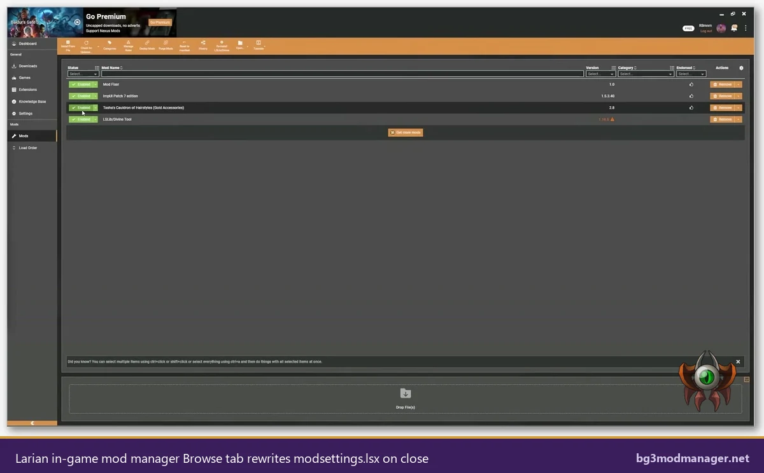Toggle grouping icon beside Category column
The image size is (764, 473).
(x=671, y=67)
